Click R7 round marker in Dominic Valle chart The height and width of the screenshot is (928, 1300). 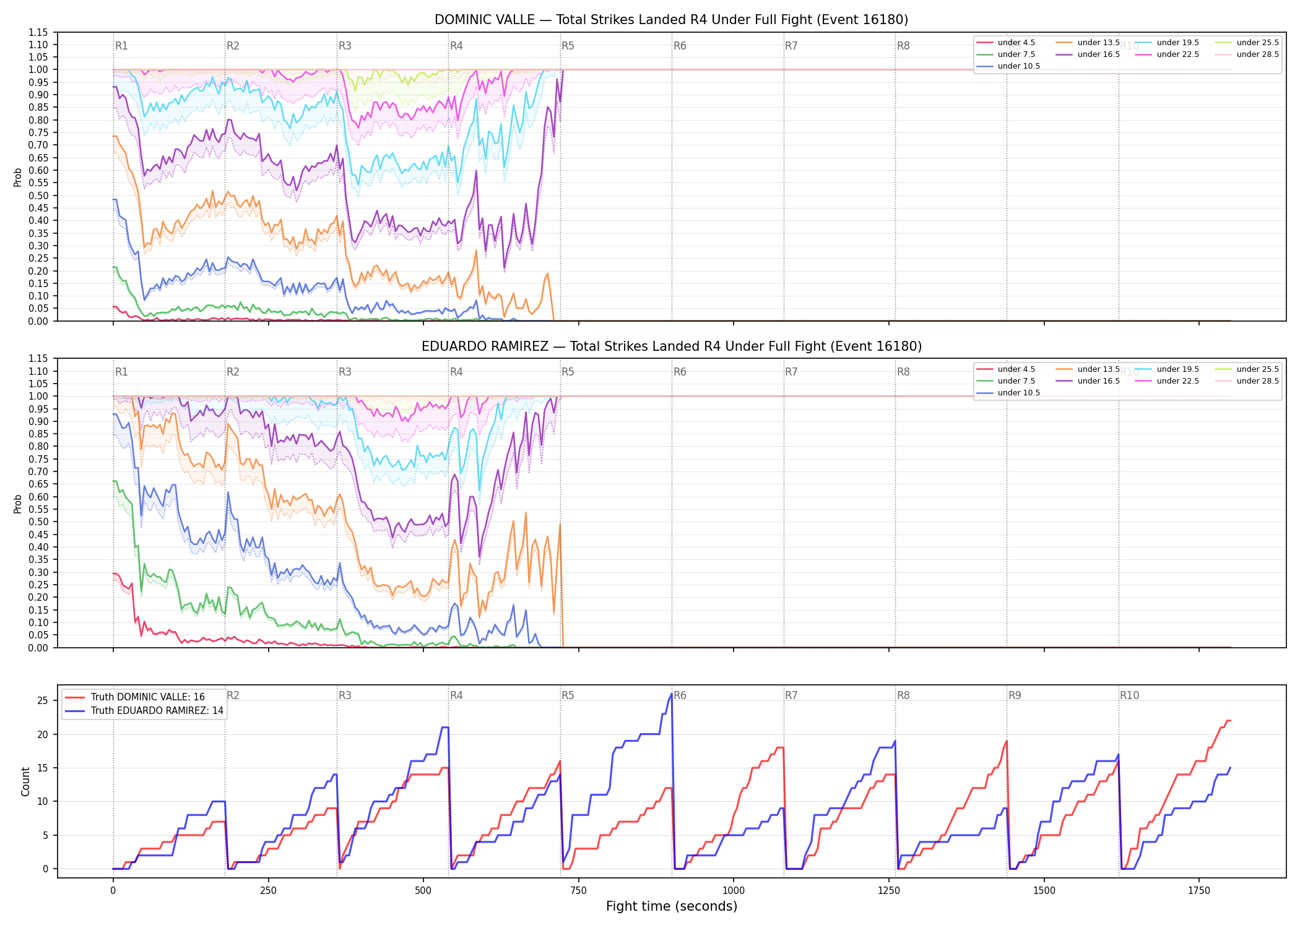(791, 46)
